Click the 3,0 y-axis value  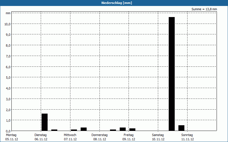(x=8, y=99)
